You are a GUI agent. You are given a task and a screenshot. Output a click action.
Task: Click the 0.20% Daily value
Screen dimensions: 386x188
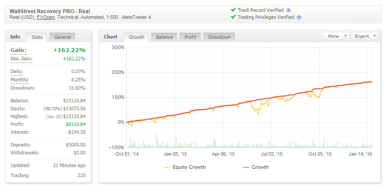(78, 72)
